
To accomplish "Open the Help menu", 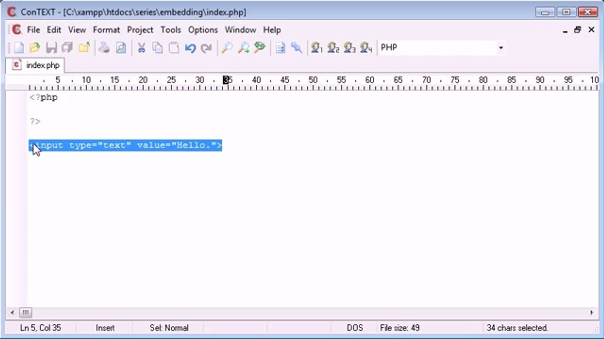I will click(272, 30).
